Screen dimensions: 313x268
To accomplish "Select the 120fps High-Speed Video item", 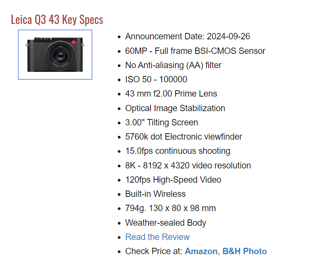I will [173, 180].
